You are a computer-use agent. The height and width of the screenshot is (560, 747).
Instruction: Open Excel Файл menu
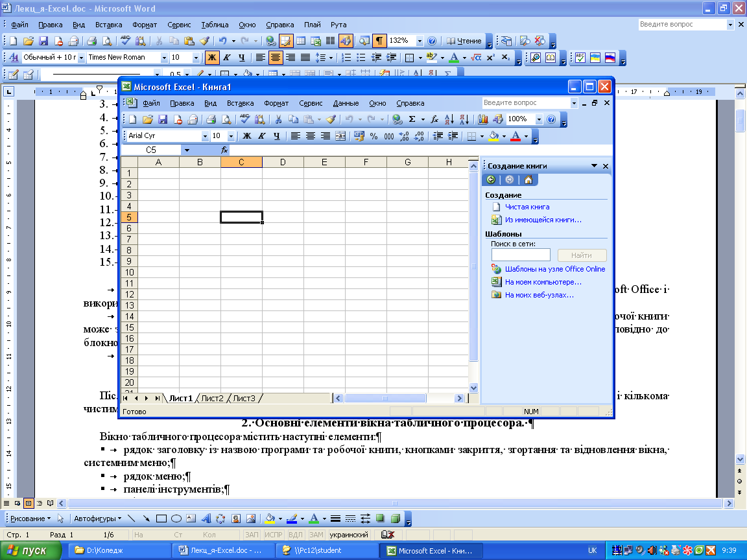[x=151, y=103]
